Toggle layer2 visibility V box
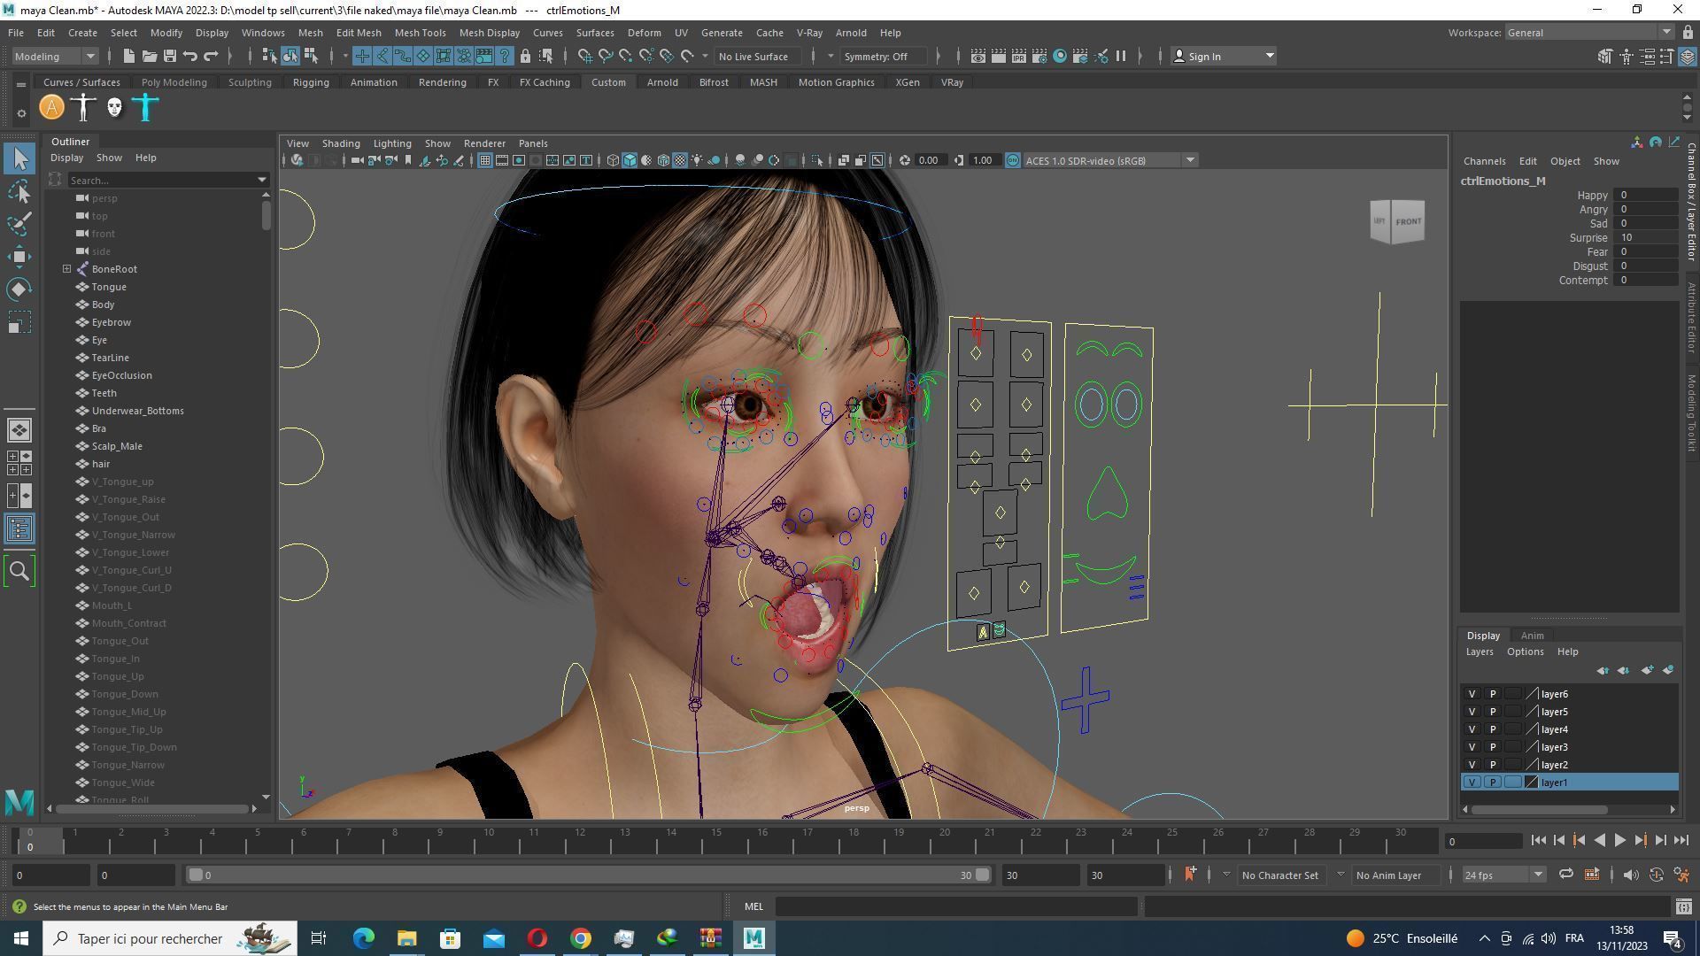This screenshot has width=1700, height=956. (x=1472, y=765)
